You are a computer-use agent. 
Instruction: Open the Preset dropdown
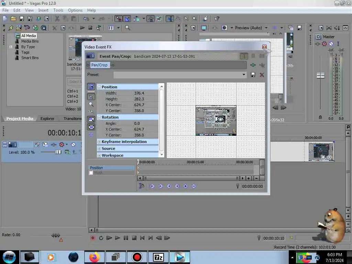[x=244, y=75]
